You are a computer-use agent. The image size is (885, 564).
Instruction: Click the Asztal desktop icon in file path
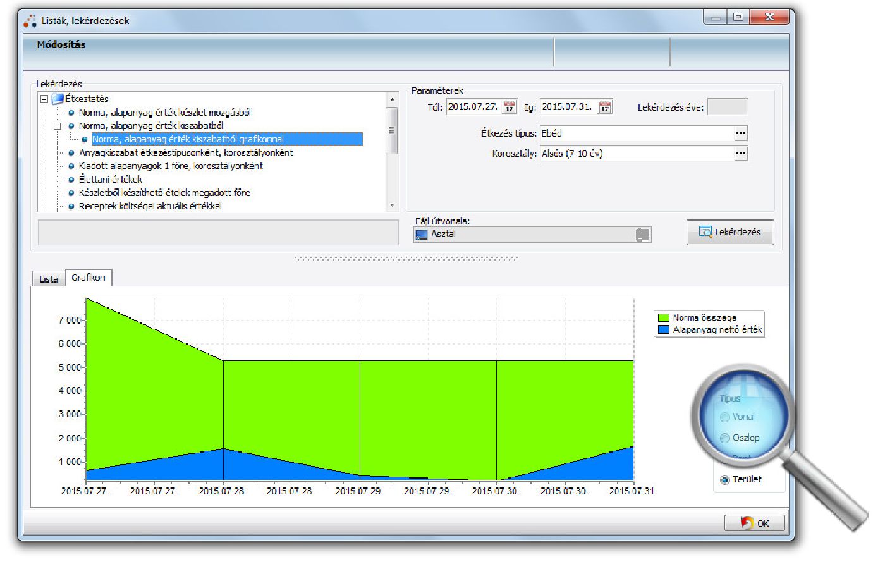point(421,235)
